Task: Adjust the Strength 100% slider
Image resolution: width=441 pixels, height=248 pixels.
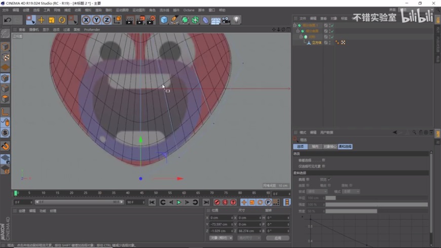Action: 377,204
